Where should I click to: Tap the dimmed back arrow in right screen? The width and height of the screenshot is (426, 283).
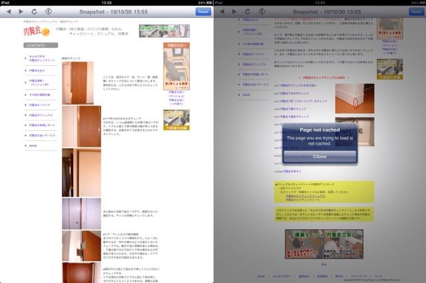[222, 12]
